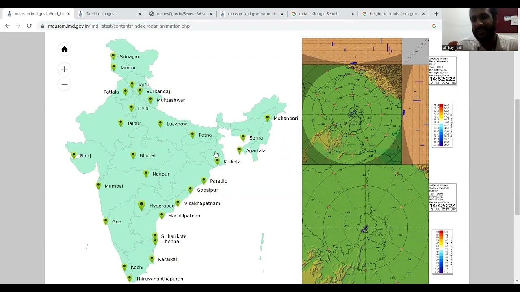520x292 pixels.
Task: Select the Sriharikota radar marker
Action: (155, 236)
